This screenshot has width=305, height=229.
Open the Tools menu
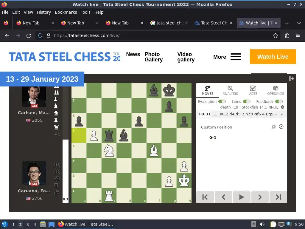(x=85, y=12)
